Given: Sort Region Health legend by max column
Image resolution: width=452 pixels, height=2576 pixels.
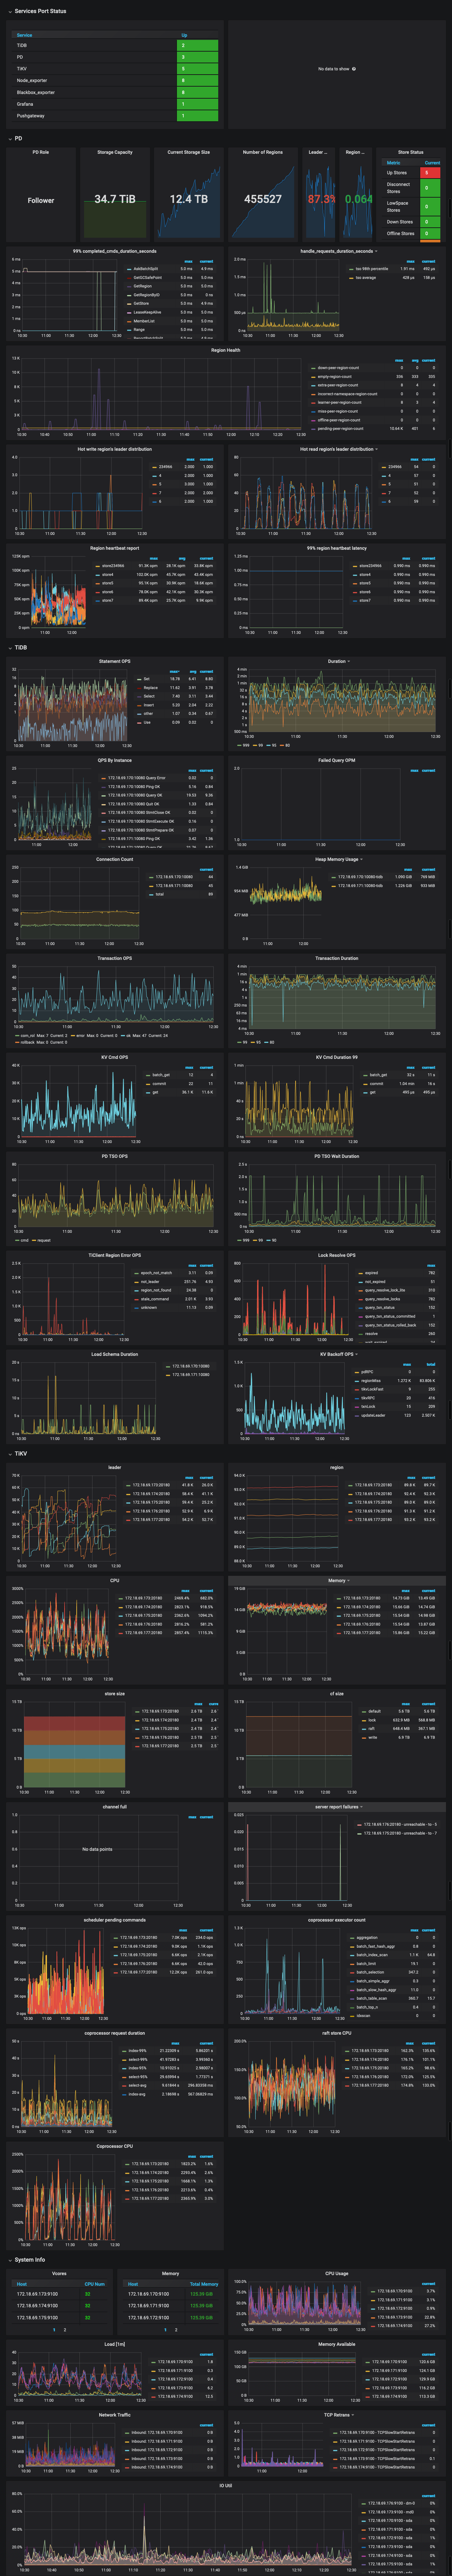Looking at the screenshot, I should click(399, 360).
